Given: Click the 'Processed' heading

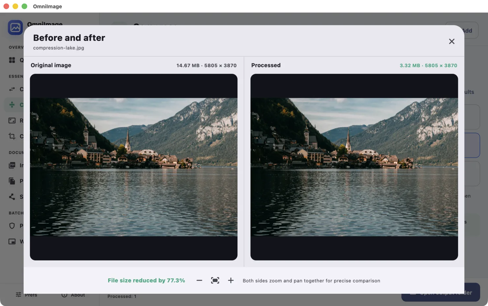Looking at the screenshot, I should (266, 65).
